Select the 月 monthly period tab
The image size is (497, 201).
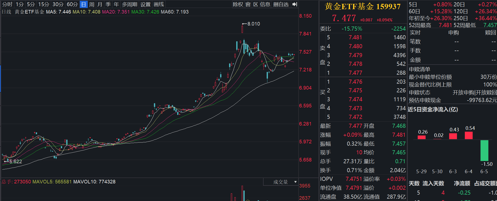click(100, 4)
